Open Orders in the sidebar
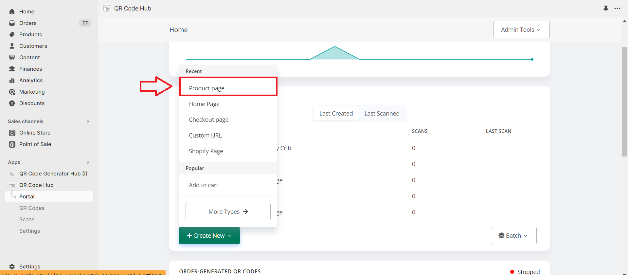The image size is (628, 275). [28, 23]
